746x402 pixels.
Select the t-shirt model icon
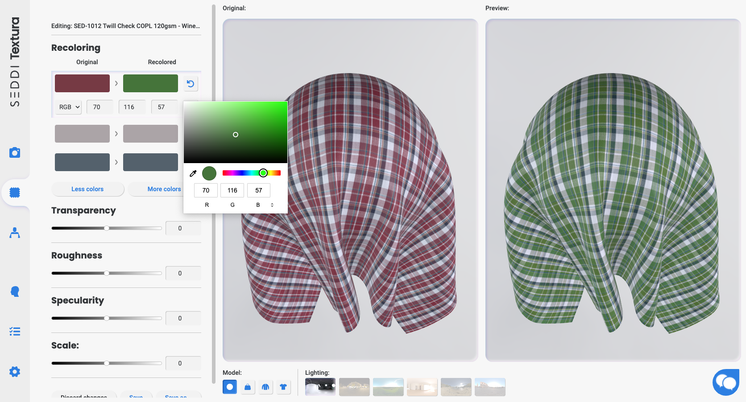click(283, 387)
